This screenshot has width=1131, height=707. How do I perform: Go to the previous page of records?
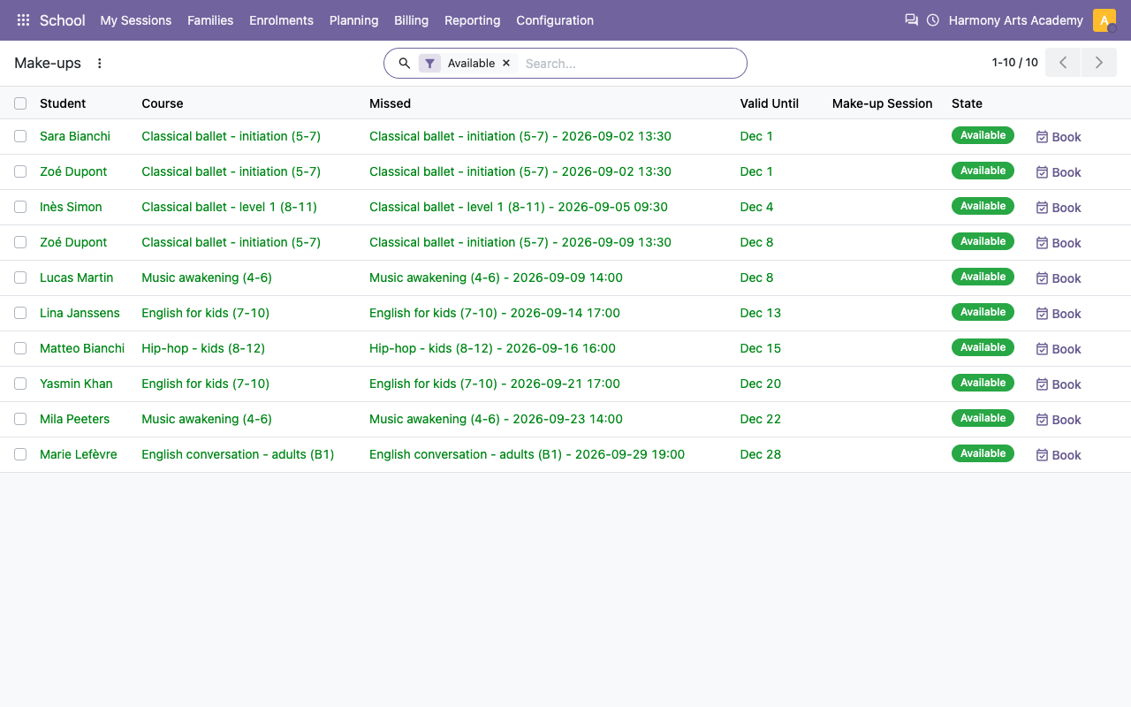click(1063, 63)
